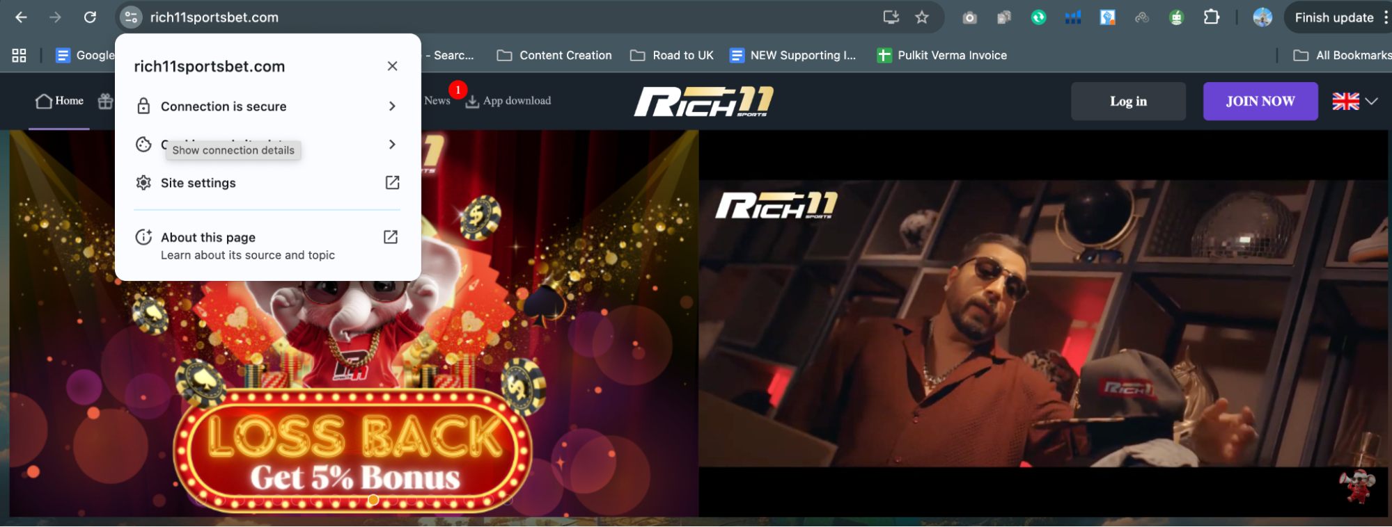Viewport: 1392px width, 527px height.
Task: Click the site information icon in address bar
Action: (x=131, y=17)
